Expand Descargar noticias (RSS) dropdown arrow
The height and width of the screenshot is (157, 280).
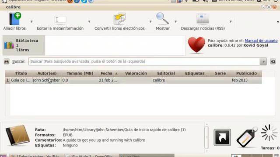231,22
